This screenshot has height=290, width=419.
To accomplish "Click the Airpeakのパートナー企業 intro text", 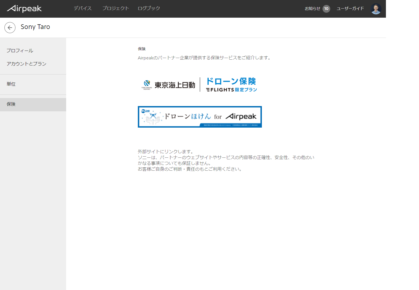I will [205, 58].
